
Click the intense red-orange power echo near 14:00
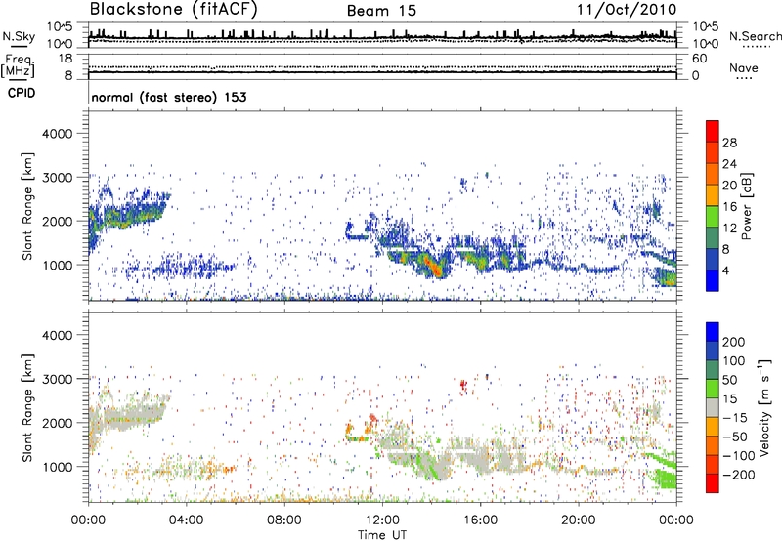point(433,267)
